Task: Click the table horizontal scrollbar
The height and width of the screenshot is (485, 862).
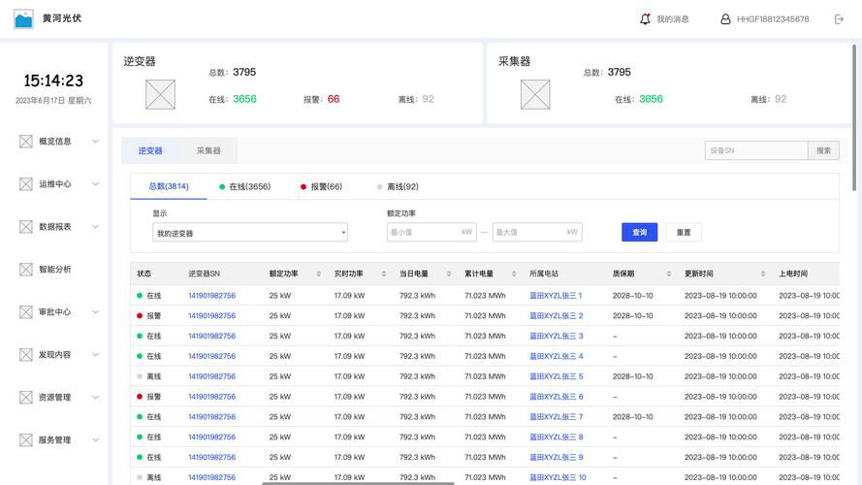Action: (x=359, y=483)
